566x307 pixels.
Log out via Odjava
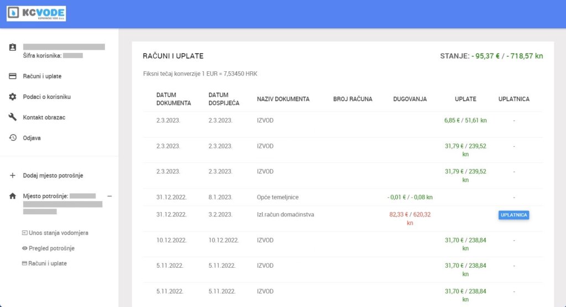[x=32, y=137]
